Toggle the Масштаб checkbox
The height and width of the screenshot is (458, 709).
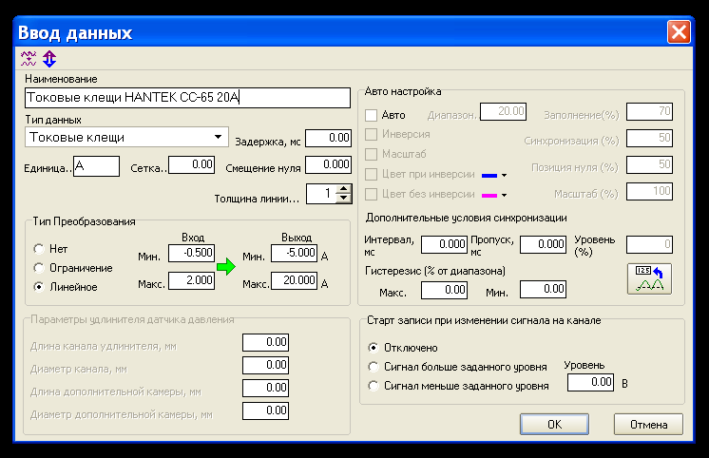click(x=372, y=154)
